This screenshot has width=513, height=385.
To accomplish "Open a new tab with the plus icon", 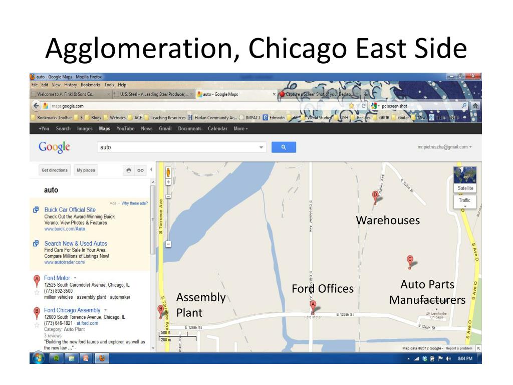I will coord(365,94).
